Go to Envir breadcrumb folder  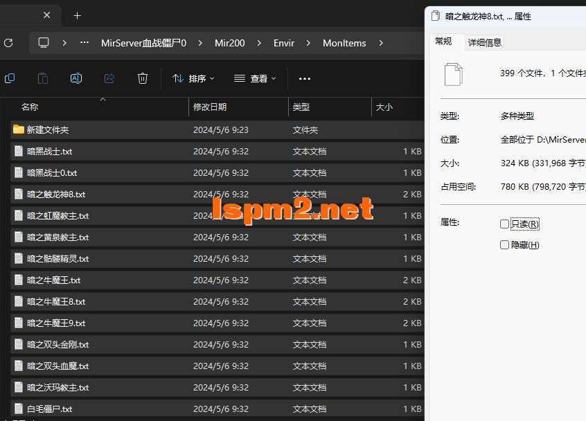point(284,43)
